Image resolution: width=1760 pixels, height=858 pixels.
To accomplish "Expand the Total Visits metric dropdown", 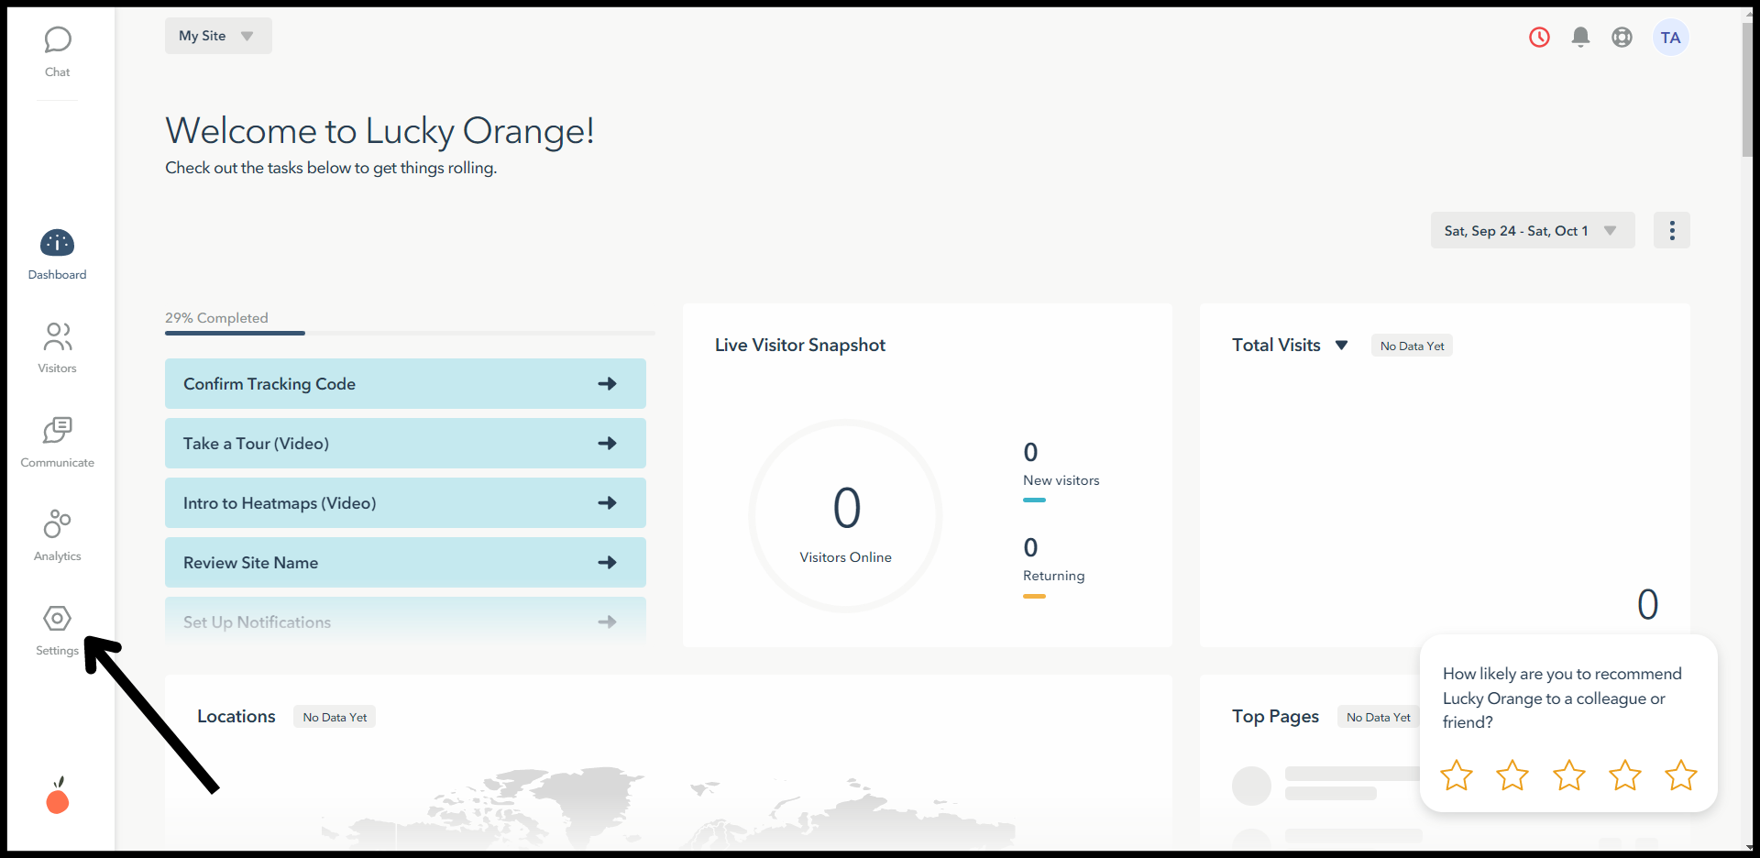I will [1341, 346].
